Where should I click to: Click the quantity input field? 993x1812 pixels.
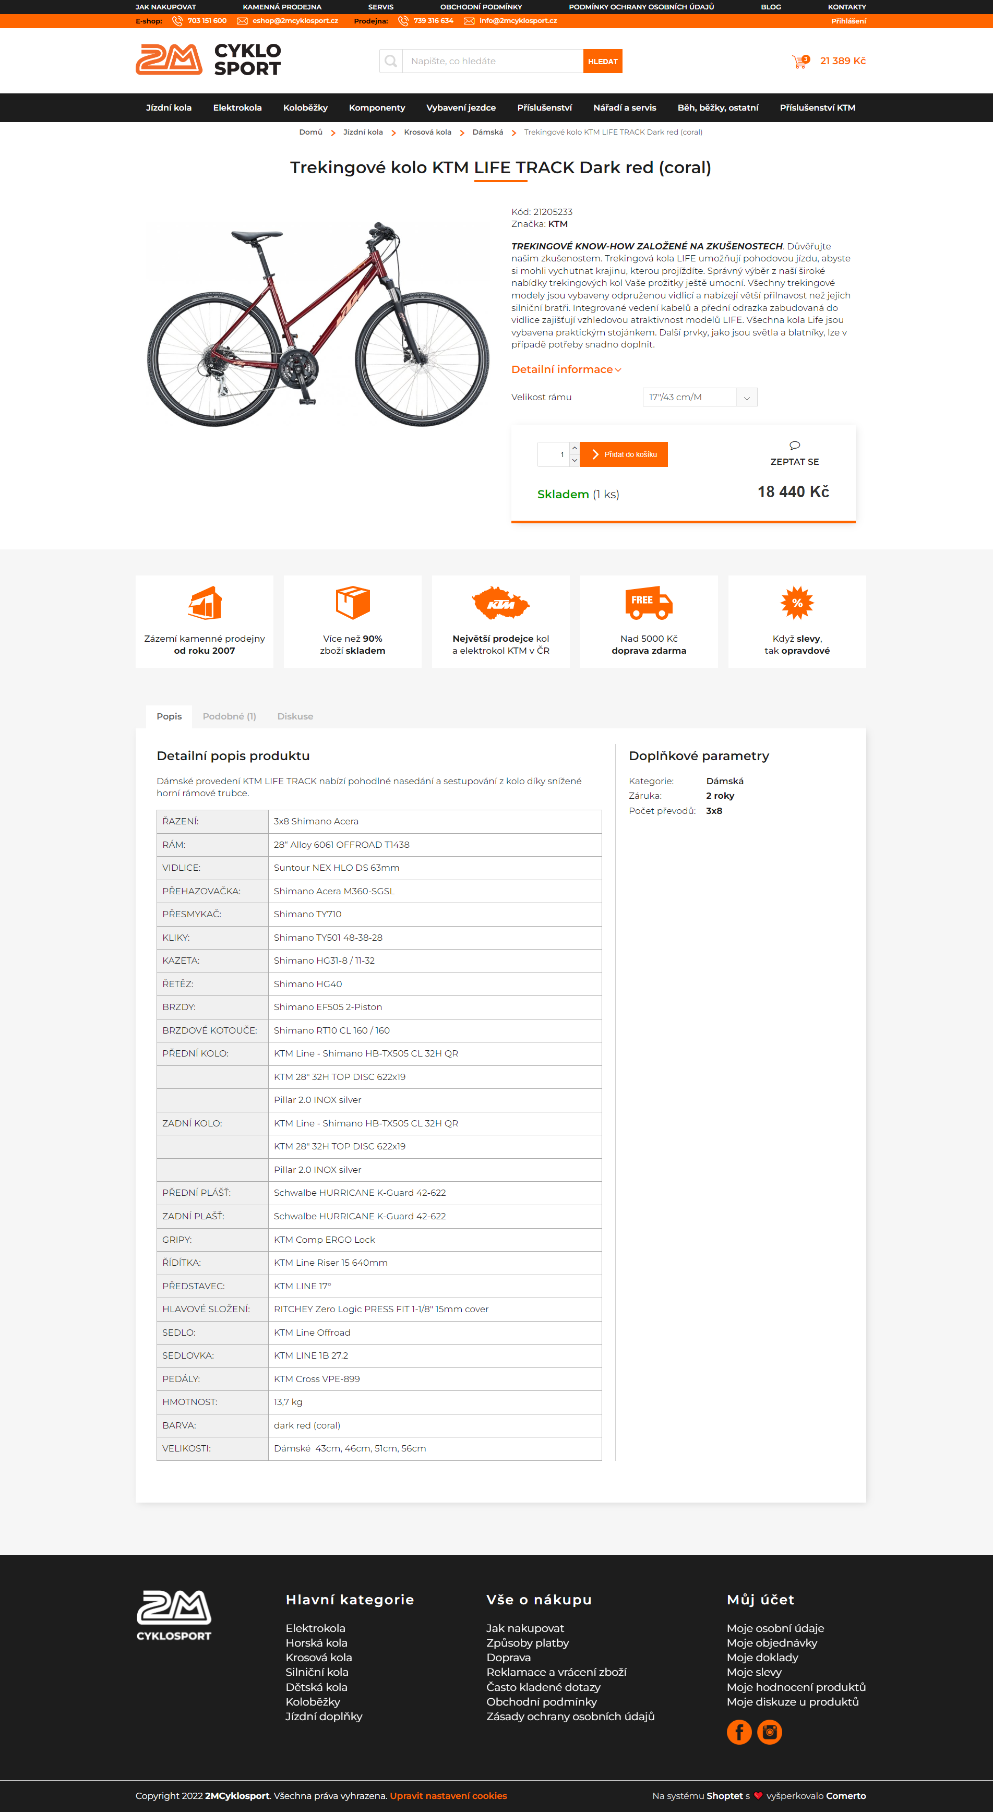pos(553,454)
